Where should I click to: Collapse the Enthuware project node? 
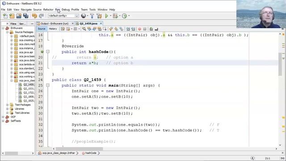pyautogui.click(x=3, y=28)
